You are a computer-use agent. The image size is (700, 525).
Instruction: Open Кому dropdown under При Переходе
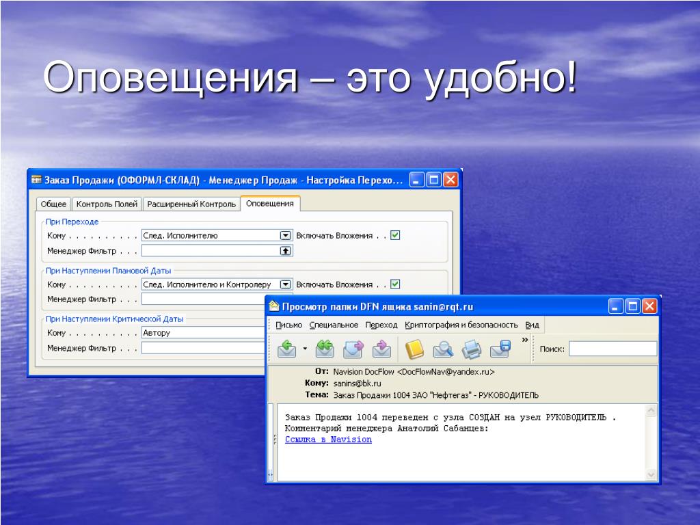(286, 235)
